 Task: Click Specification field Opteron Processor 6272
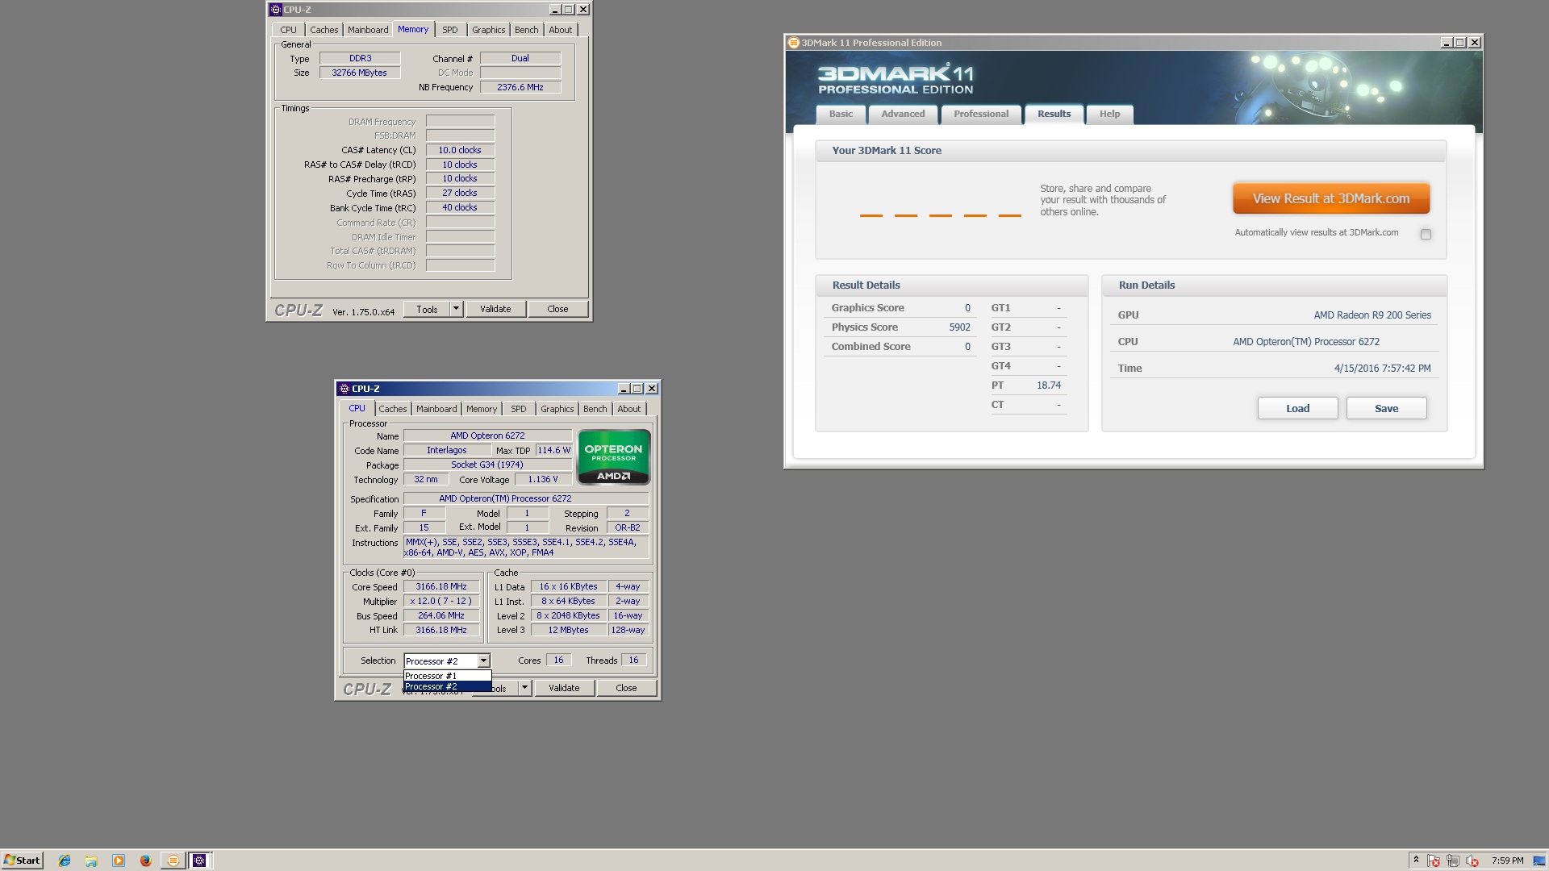point(526,499)
